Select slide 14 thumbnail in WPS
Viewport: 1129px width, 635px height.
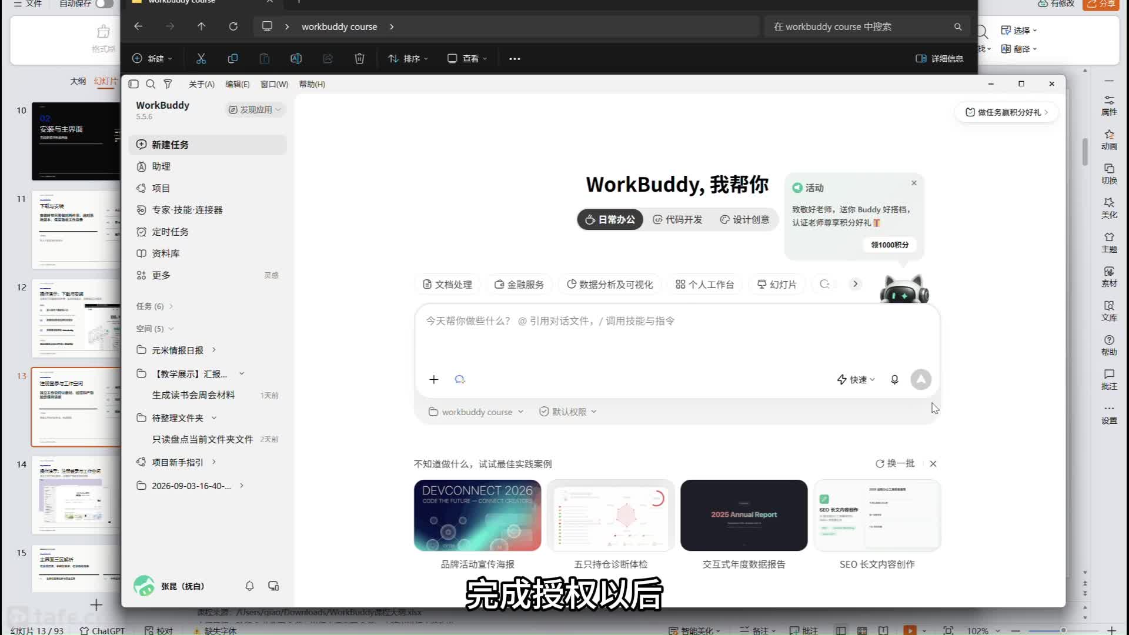tap(76, 494)
